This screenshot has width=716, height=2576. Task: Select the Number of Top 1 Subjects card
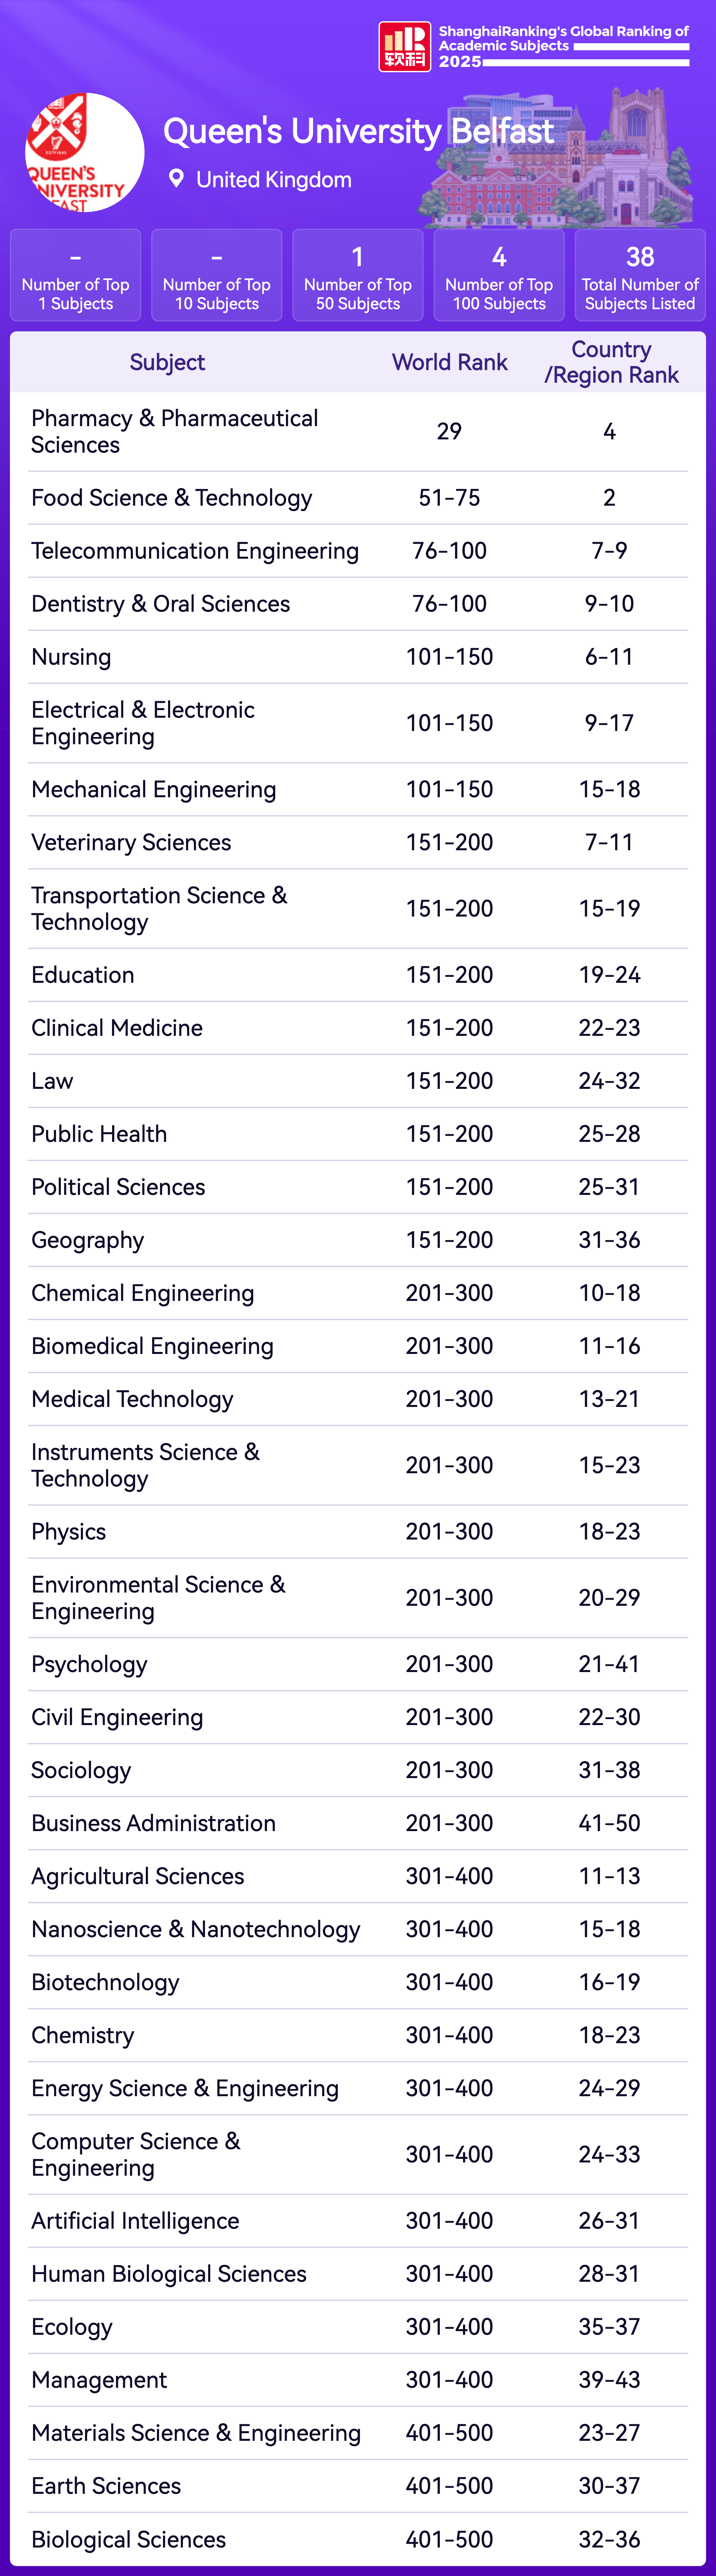click(75, 275)
